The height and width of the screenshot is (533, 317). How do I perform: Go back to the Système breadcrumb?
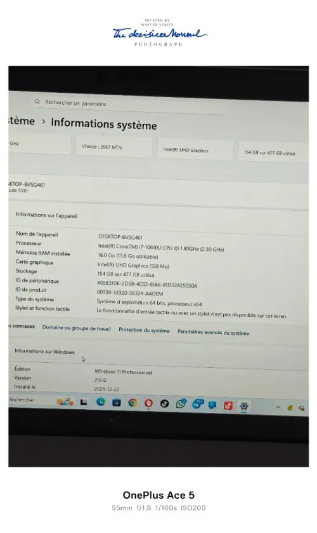coord(22,121)
